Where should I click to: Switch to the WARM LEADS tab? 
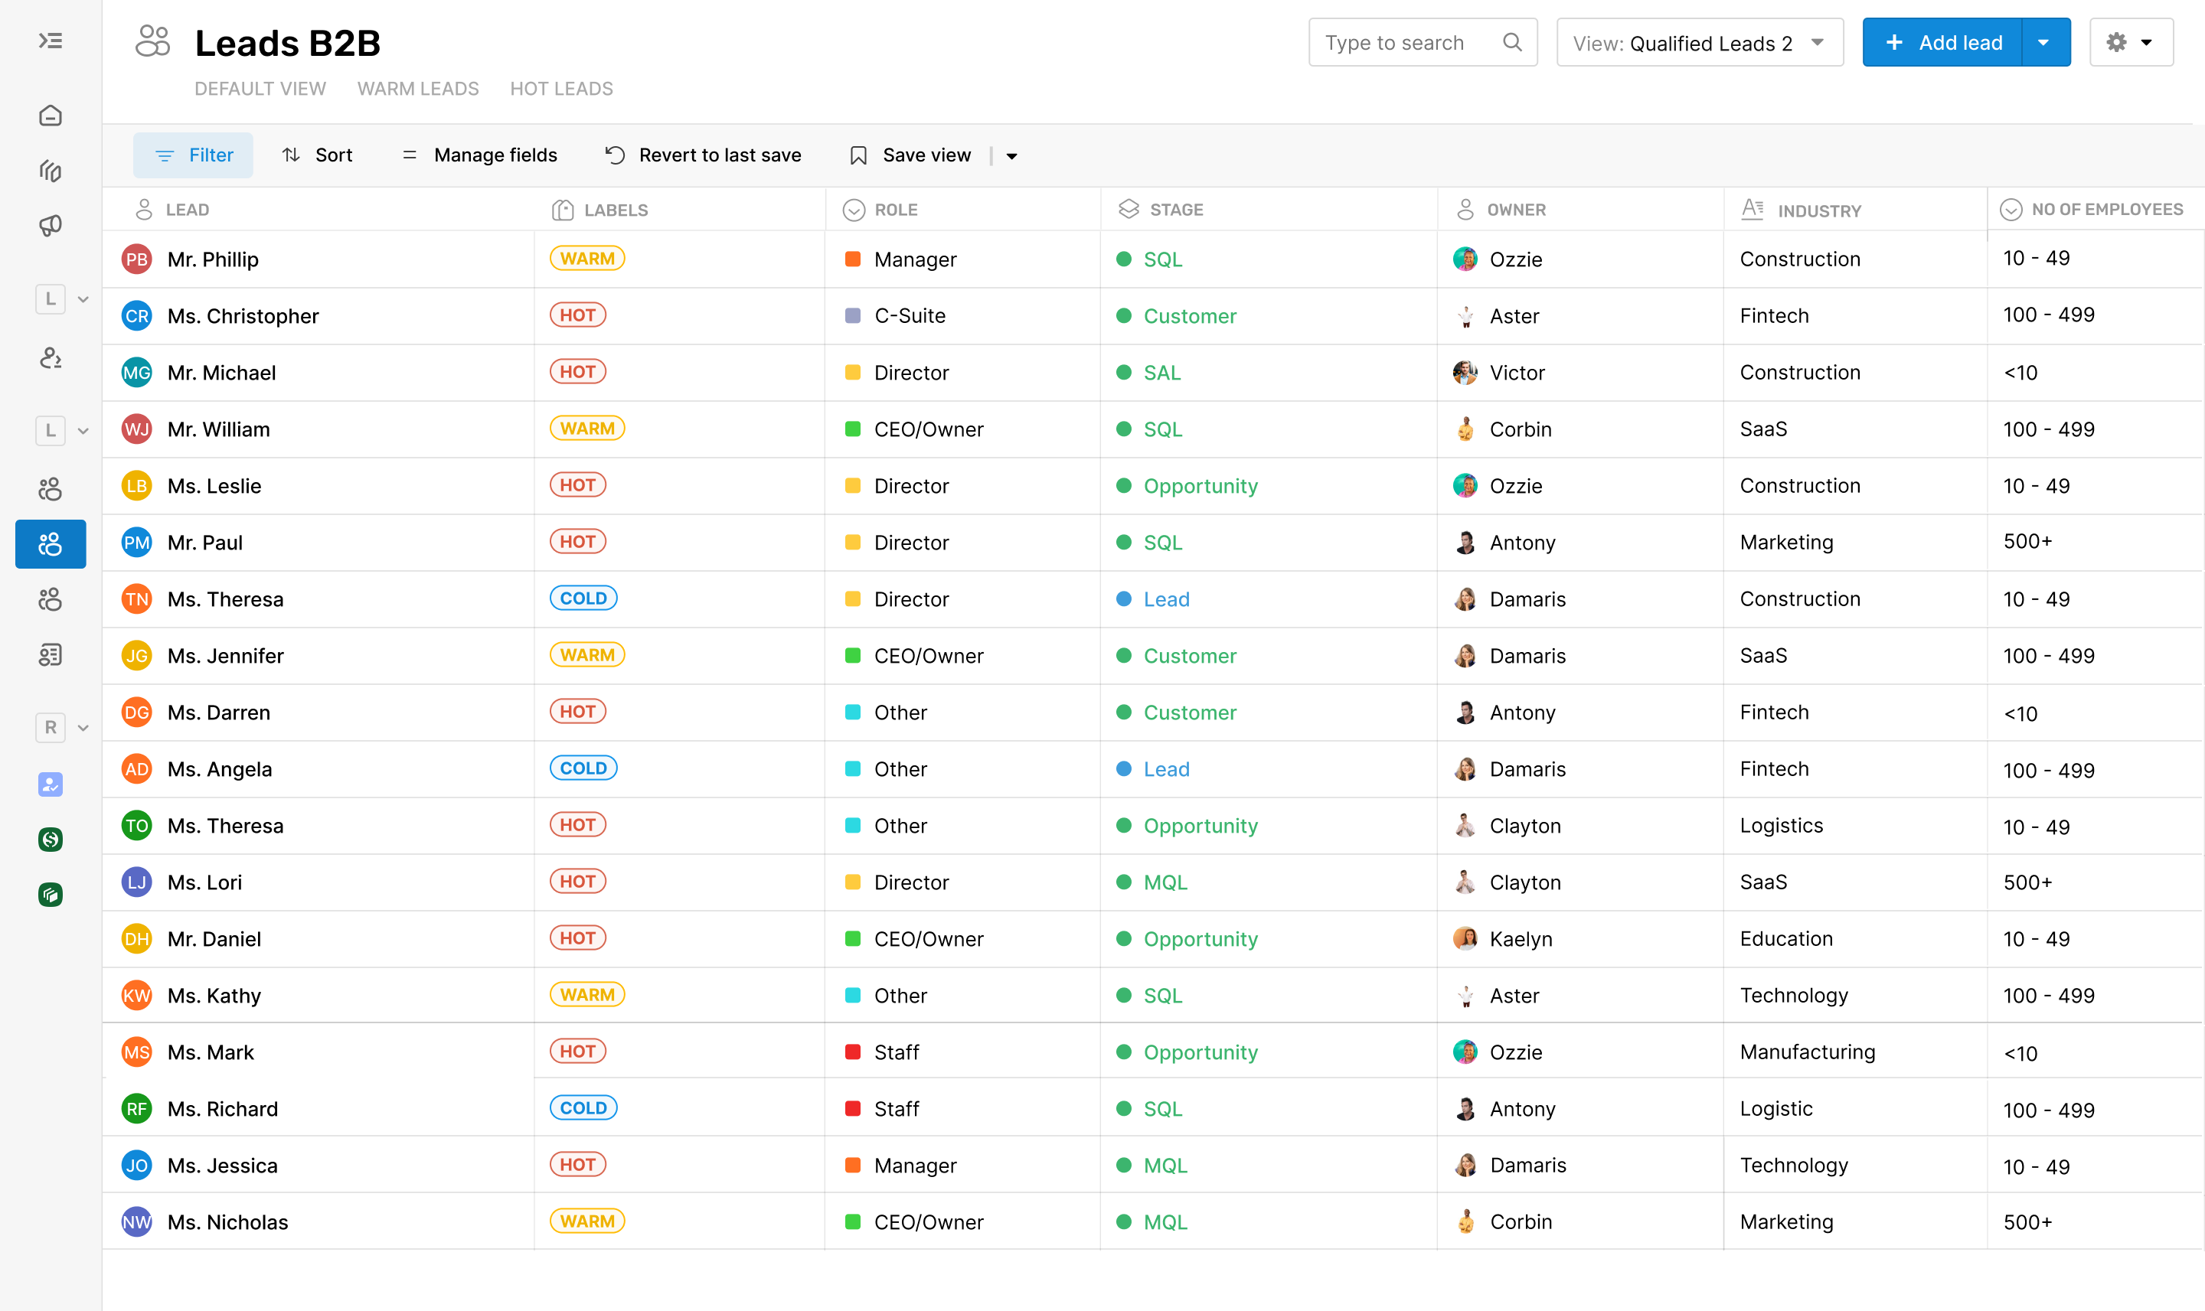tap(418, 88)
